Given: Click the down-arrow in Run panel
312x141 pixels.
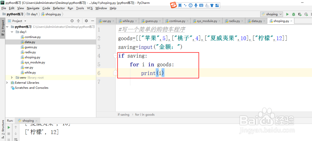Looking at the screenshot, I should pos(16,134).
